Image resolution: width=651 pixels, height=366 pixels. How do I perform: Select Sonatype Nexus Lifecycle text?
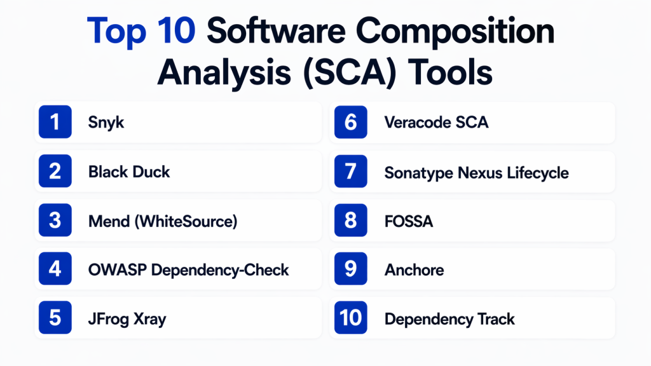click(x=476, y=172)
